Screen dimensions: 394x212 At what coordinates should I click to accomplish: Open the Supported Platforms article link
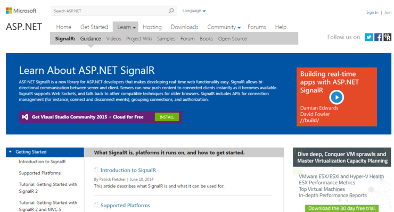tap(125, 205)
